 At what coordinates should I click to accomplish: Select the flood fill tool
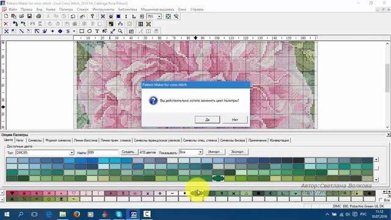coord(104,31)
